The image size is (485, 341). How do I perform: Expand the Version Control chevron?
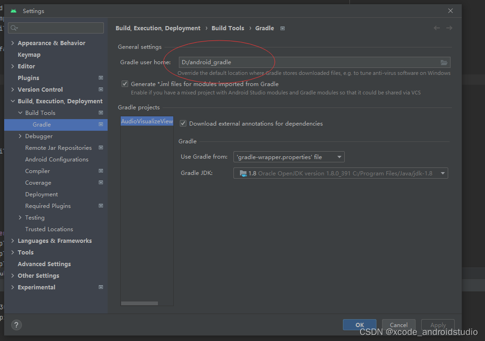click(x=13, y=90)
